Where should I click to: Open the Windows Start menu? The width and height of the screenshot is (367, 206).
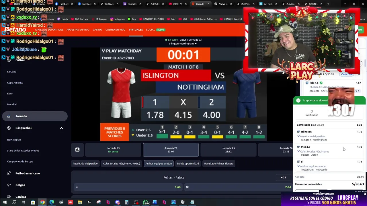click(5, 202)
